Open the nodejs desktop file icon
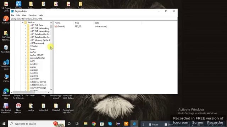227x127 pixels. 31,107
